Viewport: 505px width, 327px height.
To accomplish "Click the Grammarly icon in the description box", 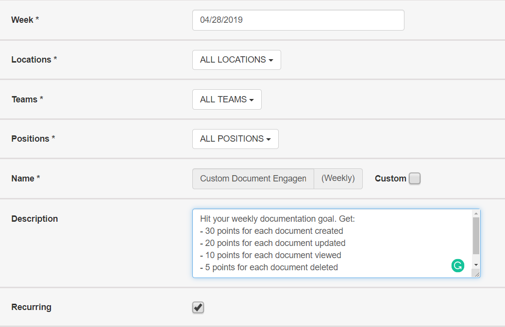I will click(457, 265).
